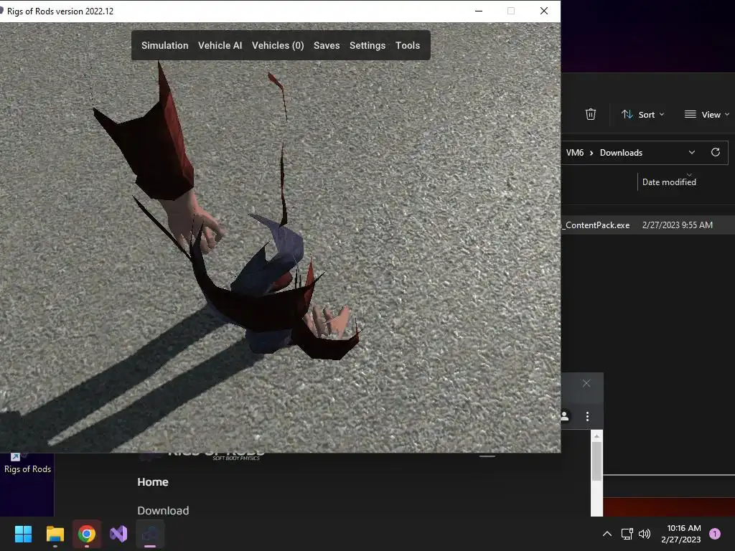Open the Simulation menu in Rigs of Rods

pyautogui.click(x=164, y=45)
